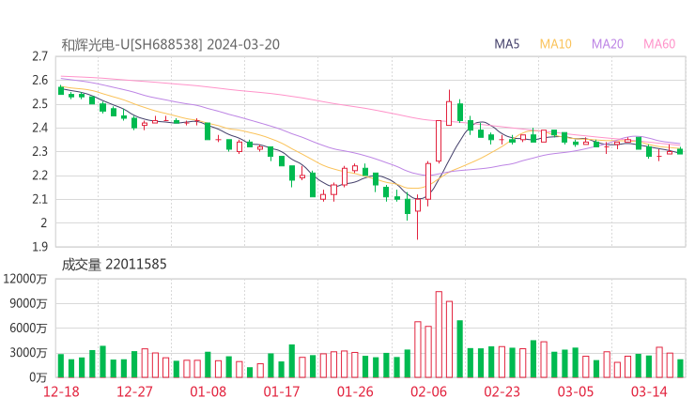
Task: Click the 01-26 date axis label
Action: pyautogui.click(x=355, y=391)
